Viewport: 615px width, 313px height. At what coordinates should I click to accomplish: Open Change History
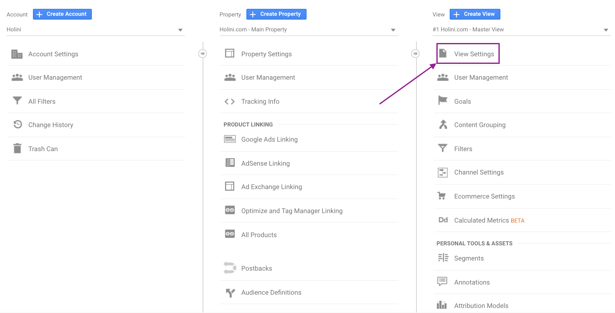(51, 125)
